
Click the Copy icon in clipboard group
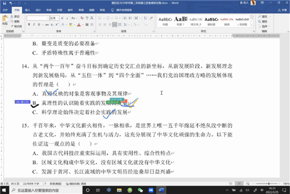pos(12,21)
